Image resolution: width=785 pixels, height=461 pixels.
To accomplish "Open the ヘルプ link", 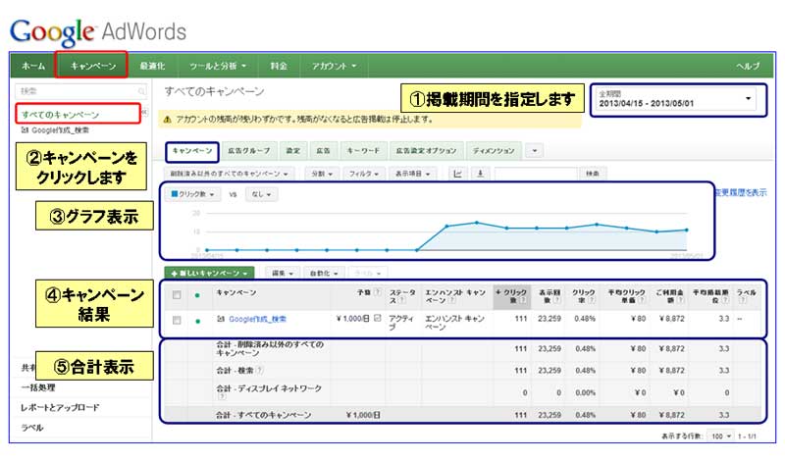I will pyautogui.click(x=748, y=66).
